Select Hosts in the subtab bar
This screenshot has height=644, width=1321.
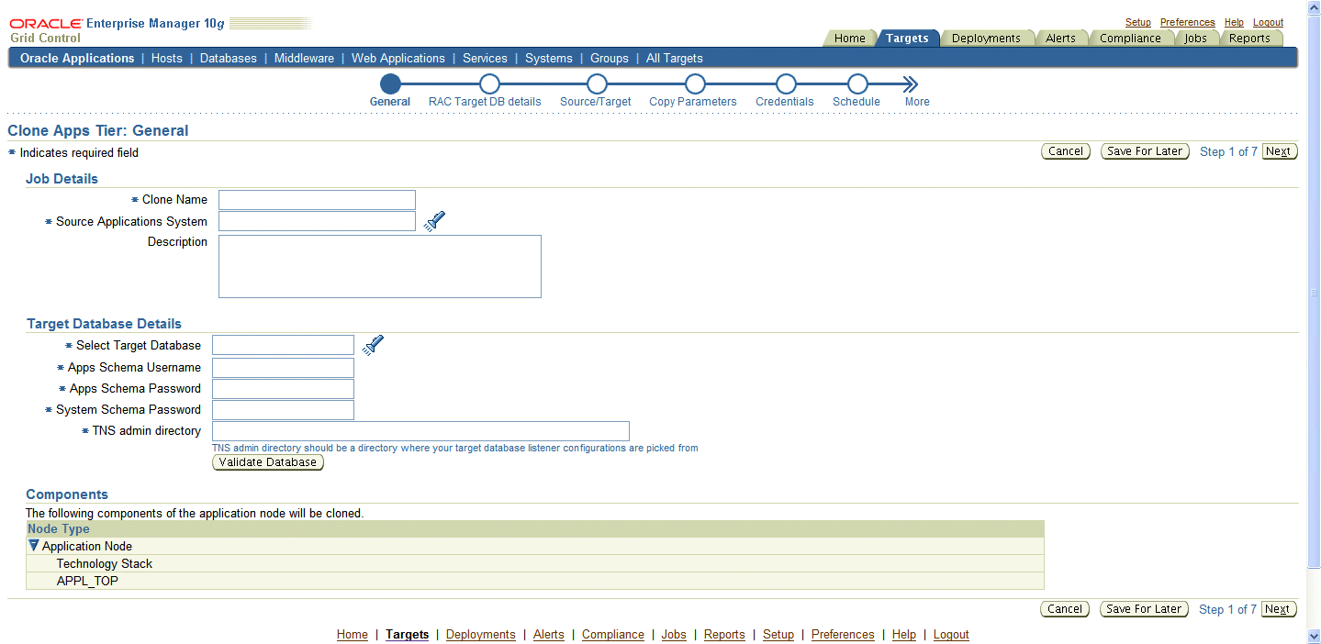[167, 58]
